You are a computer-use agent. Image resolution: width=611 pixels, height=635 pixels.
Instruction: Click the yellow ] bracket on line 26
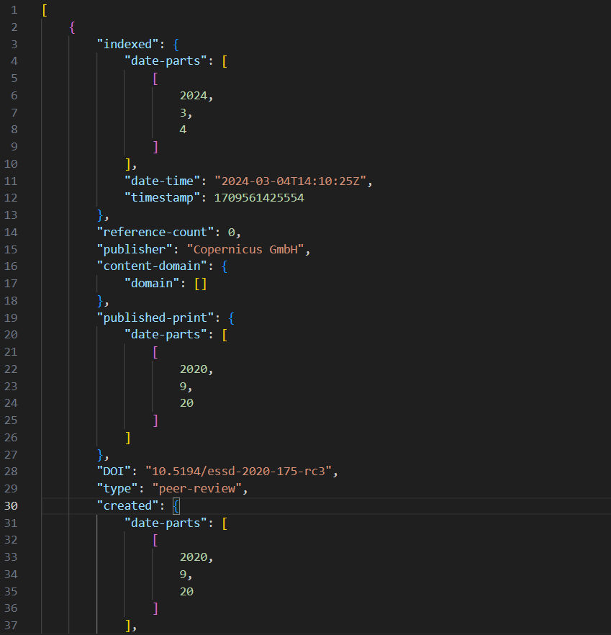pos(128,438)
